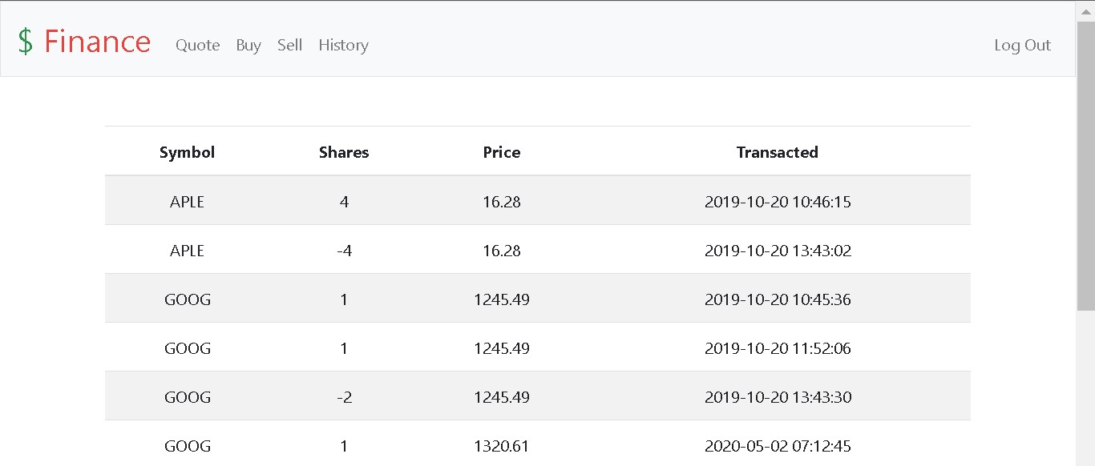Screen dimensions: 1095x466
Task: Click the -2 shares cell for GOOG
Action: click(344, 397)
